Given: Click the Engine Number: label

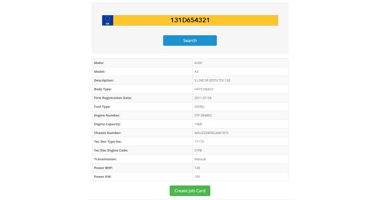Looking at the screenshot, I should pyautogui.click(x=107, y=115).
